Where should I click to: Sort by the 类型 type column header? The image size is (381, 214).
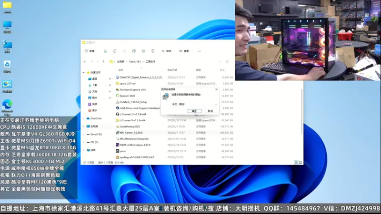click(199, 70)
